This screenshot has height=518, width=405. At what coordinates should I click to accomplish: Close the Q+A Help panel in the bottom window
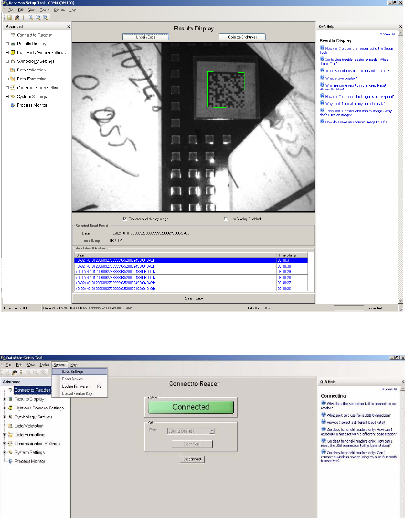pyautogui.click(x=402, y=381)
